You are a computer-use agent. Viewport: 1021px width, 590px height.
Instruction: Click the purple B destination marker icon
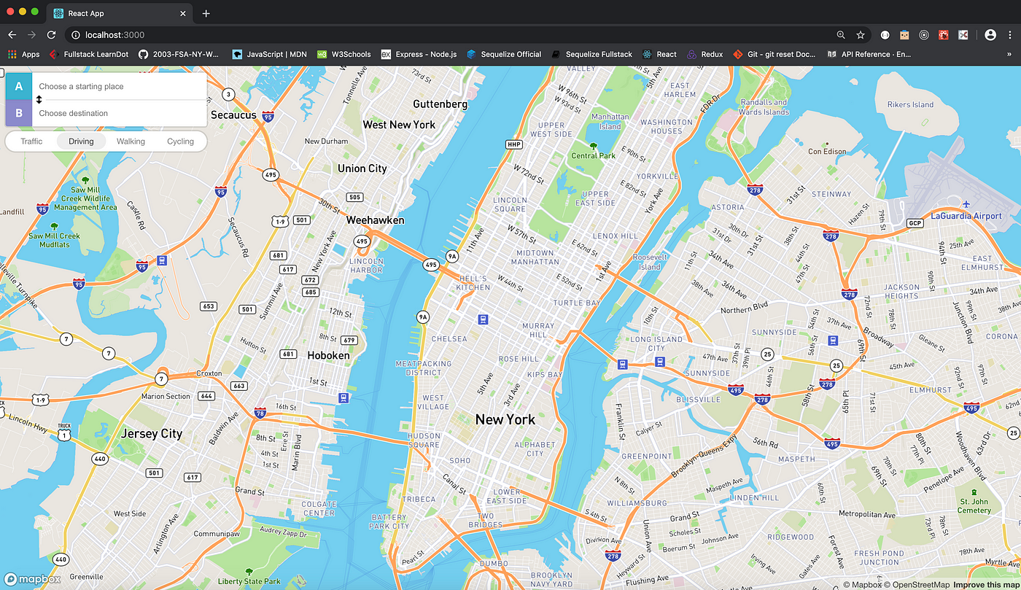(19, 113)
